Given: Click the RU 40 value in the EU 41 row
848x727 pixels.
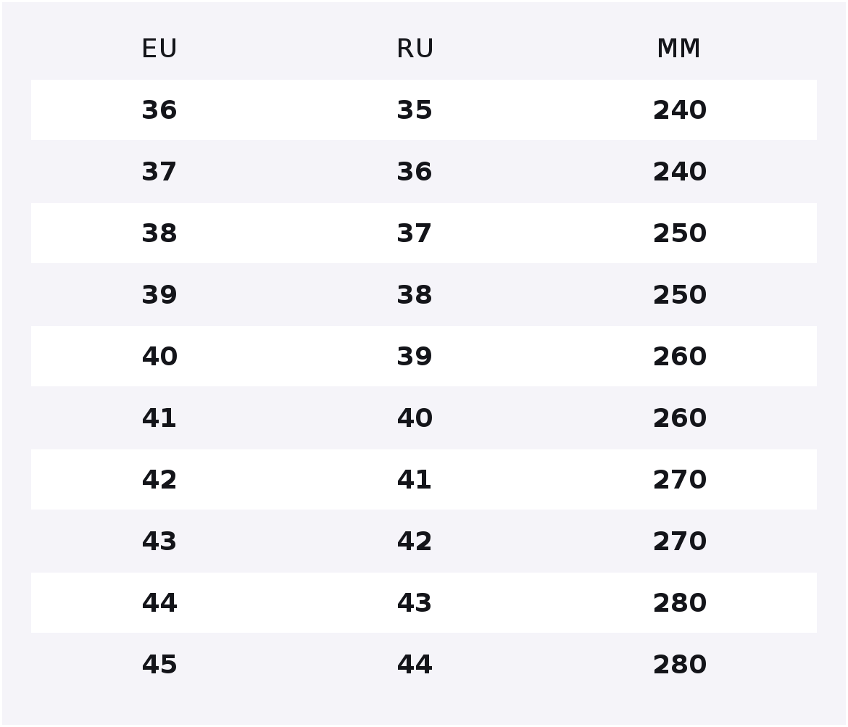Looking at the screenshot, I should tap(415, 418).
